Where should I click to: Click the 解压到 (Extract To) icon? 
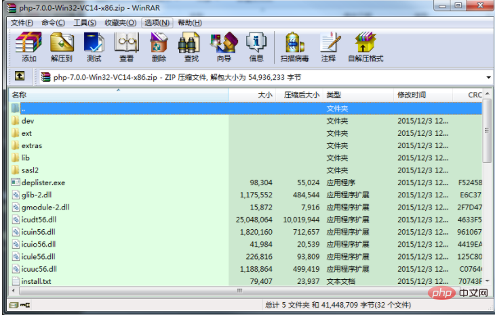(x=62, y=47)
